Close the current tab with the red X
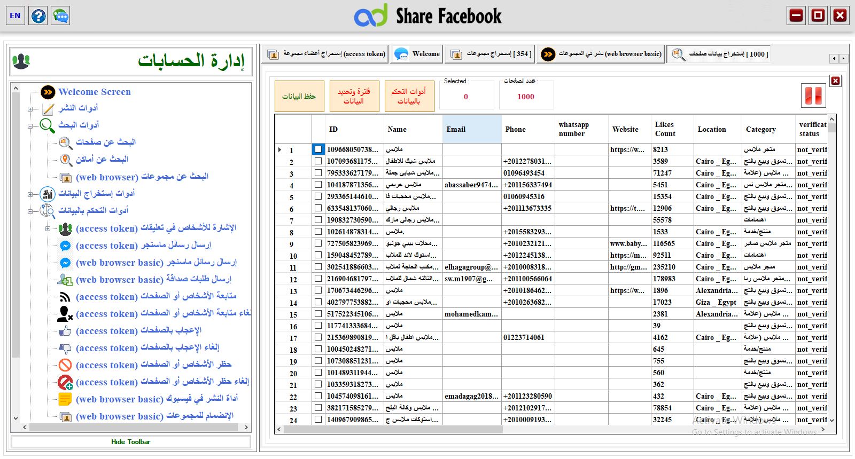This screenshot has height=459, width=855. (835, 81)
